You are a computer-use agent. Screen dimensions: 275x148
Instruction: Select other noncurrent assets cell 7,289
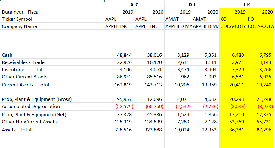[178, 122]
